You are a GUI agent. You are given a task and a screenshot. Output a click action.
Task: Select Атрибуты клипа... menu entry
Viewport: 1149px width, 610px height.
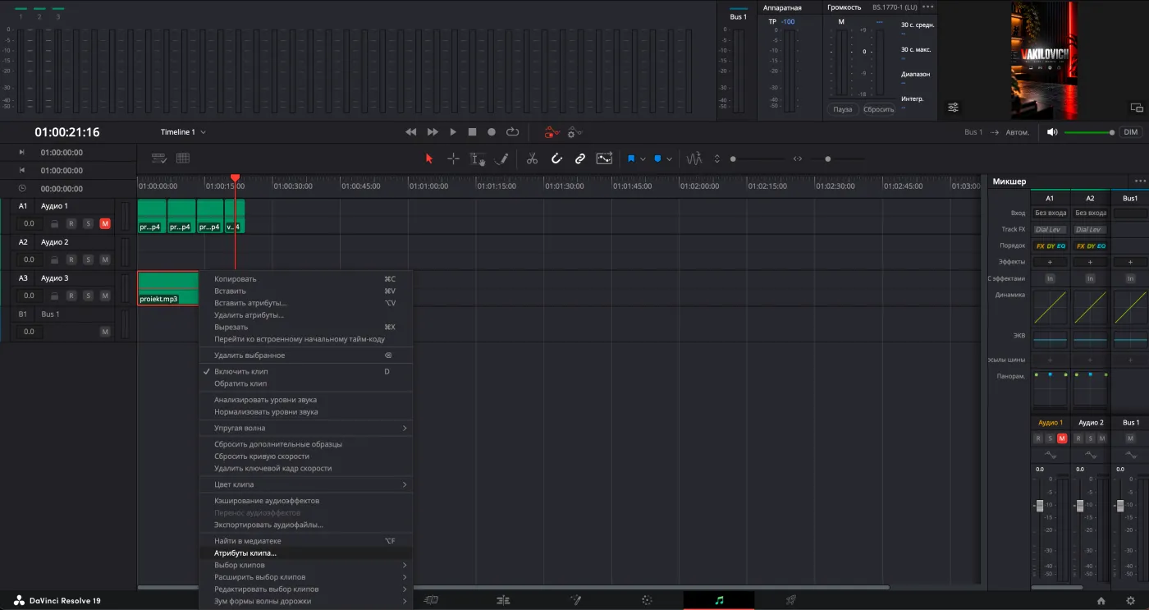(305, 553)
